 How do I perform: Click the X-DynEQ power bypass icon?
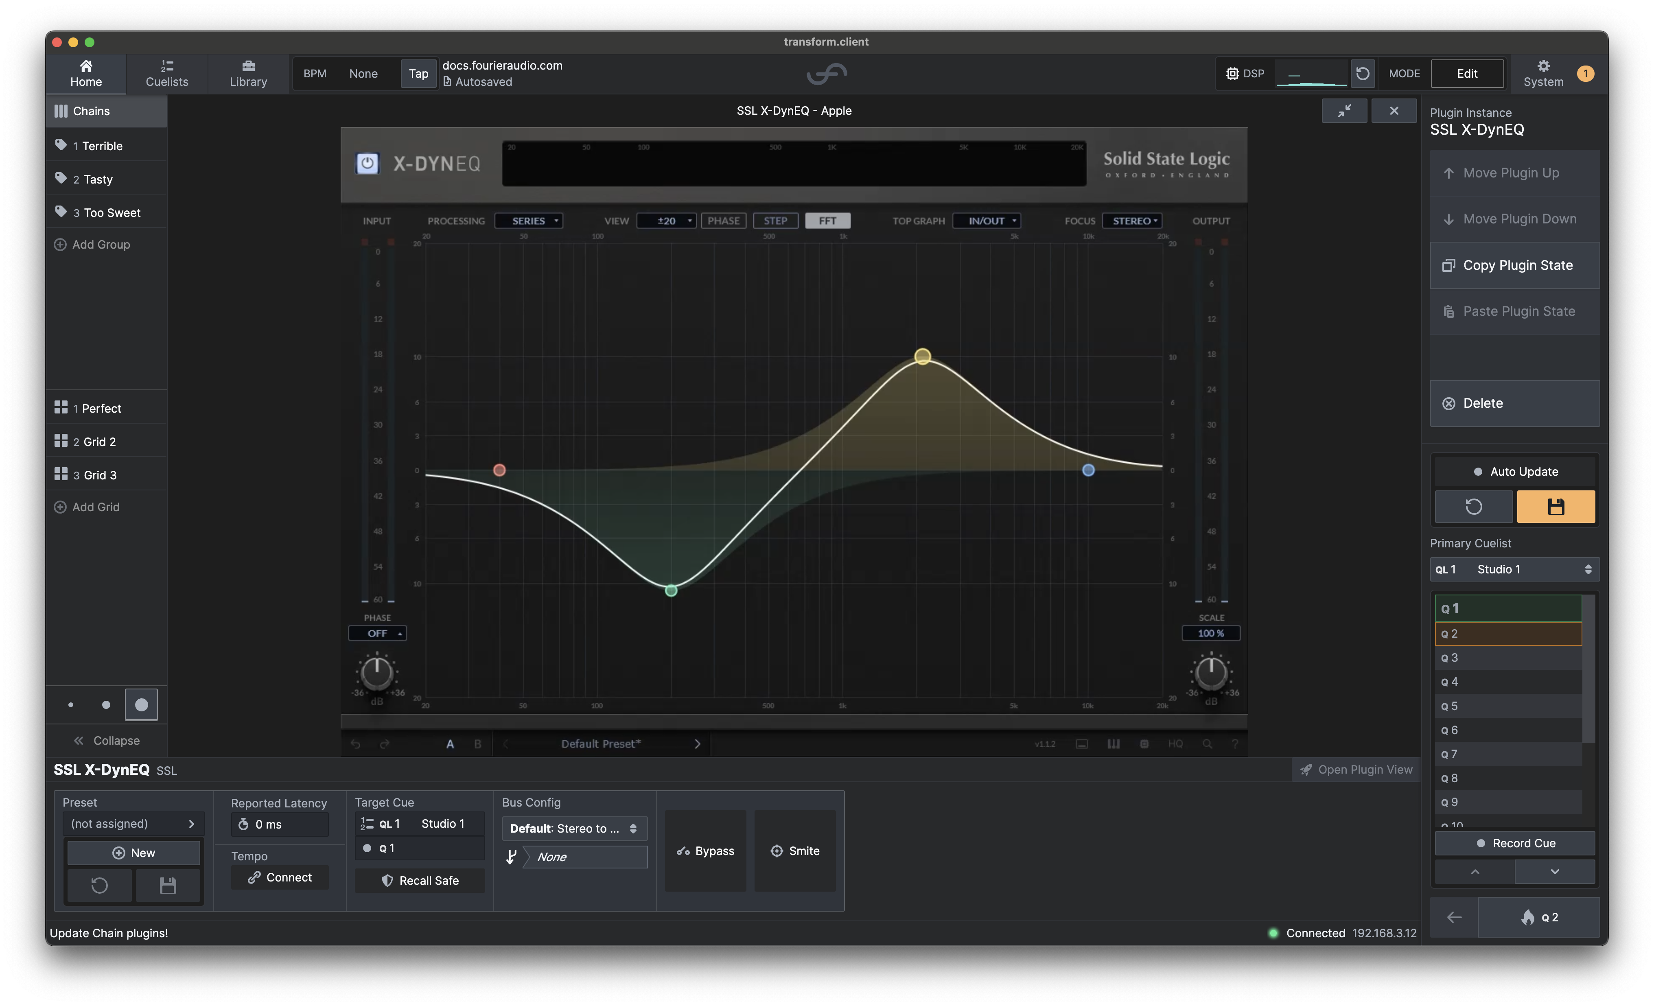(367, 163)
